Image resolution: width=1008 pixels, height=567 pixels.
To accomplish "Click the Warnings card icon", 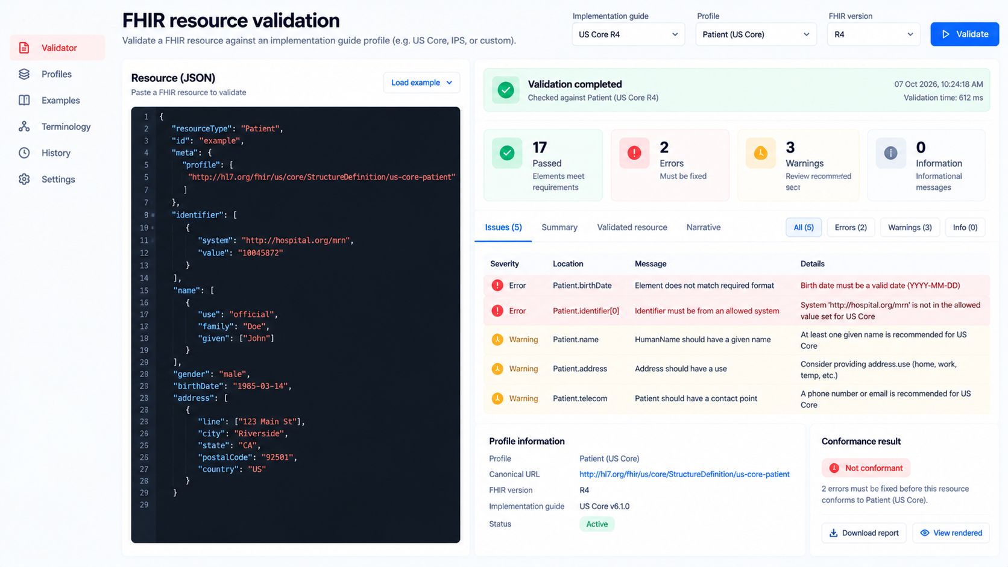I will pyautogui.click(x=761, y=153).
